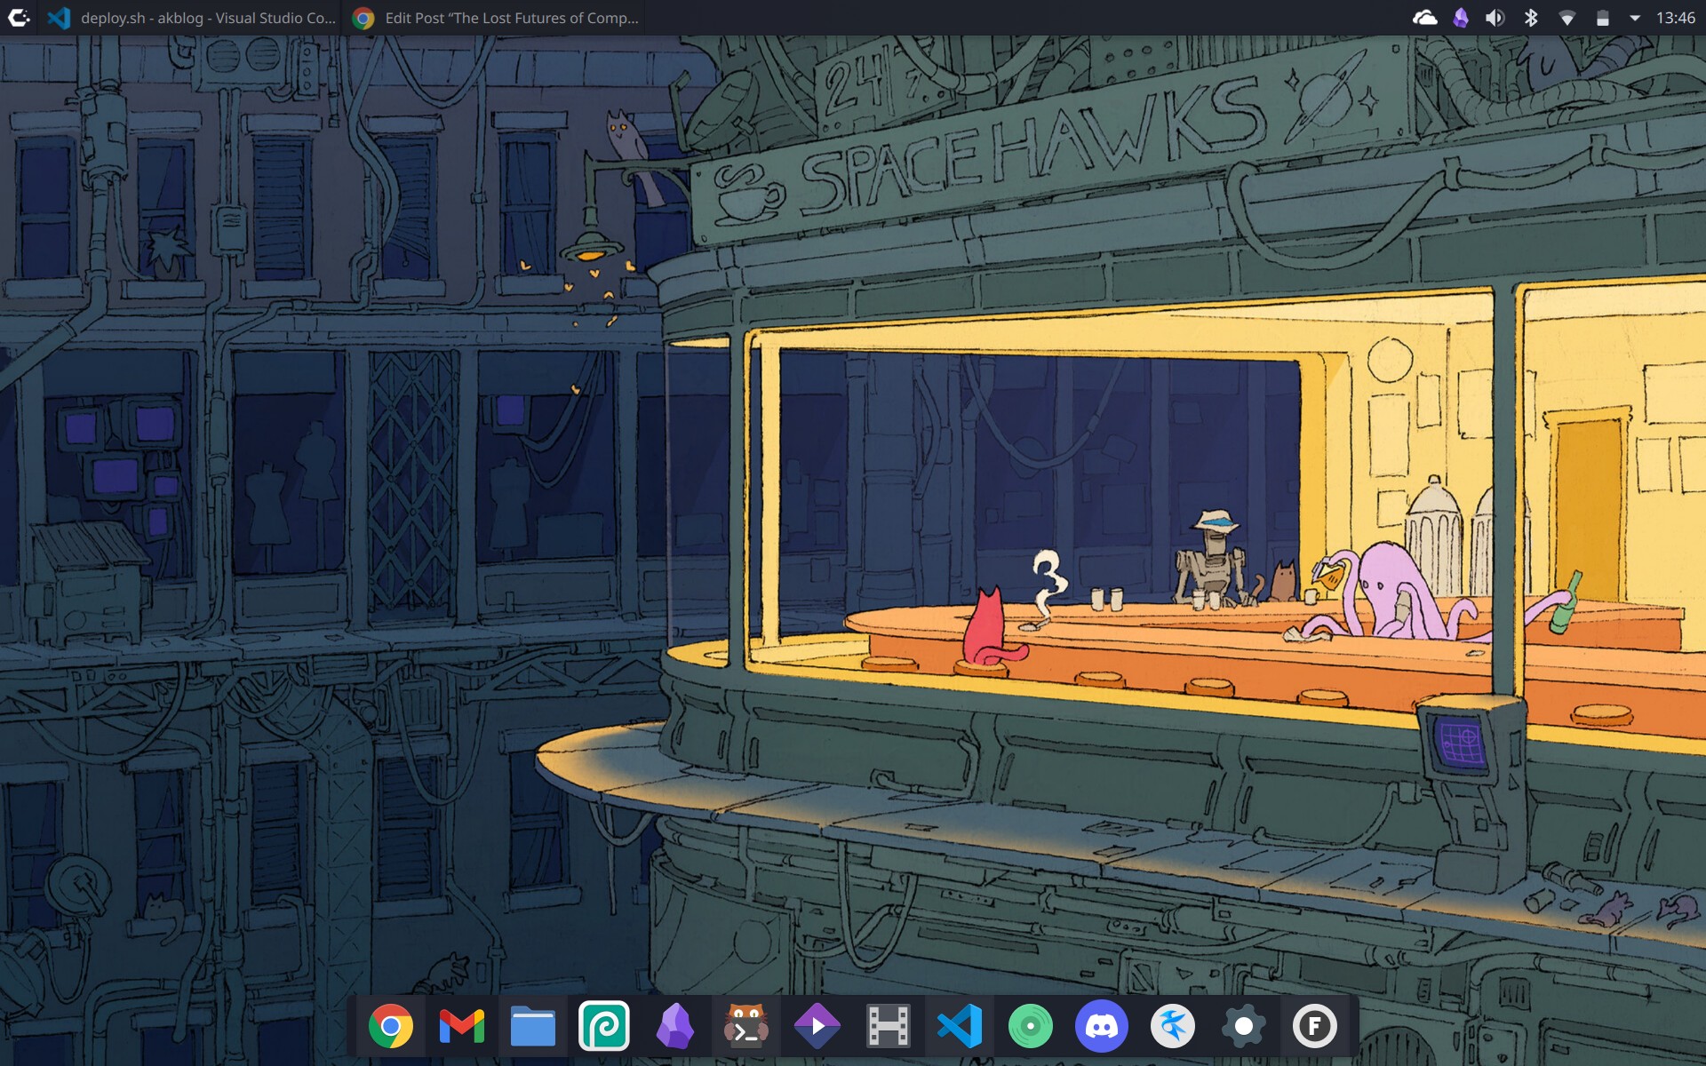Launch the Stremio media player icon
Viewport: 1706px width, 1066px height.
[x=817, y=1027]
